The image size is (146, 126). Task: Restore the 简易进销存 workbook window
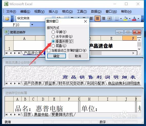point(128,32)
